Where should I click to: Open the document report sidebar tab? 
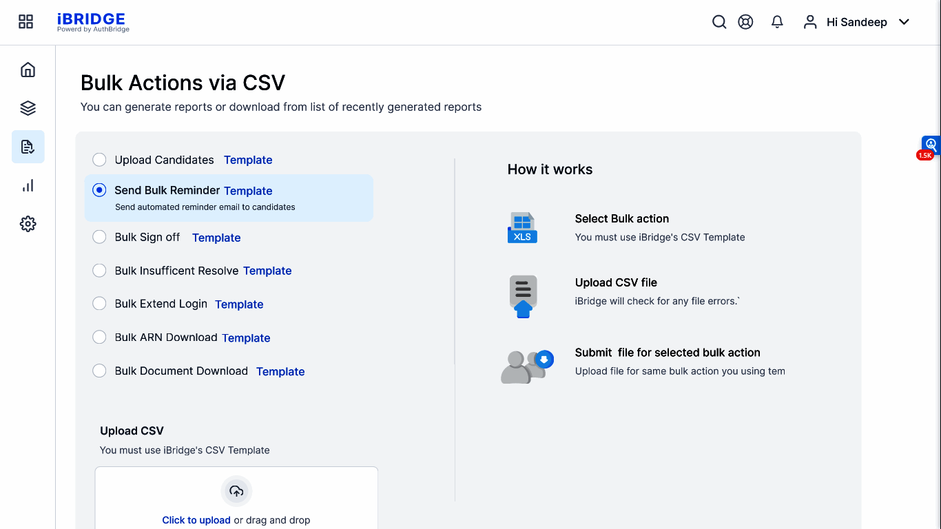(28, 147)
